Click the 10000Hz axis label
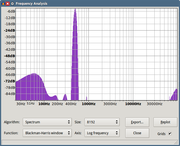This screenshot has height=146, width=180. [133, 104]
